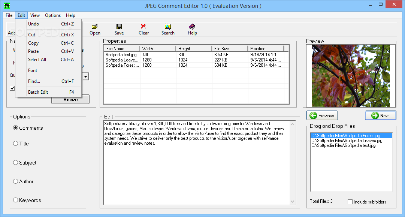Click the 400 width cell

click(x=146, y=54)
